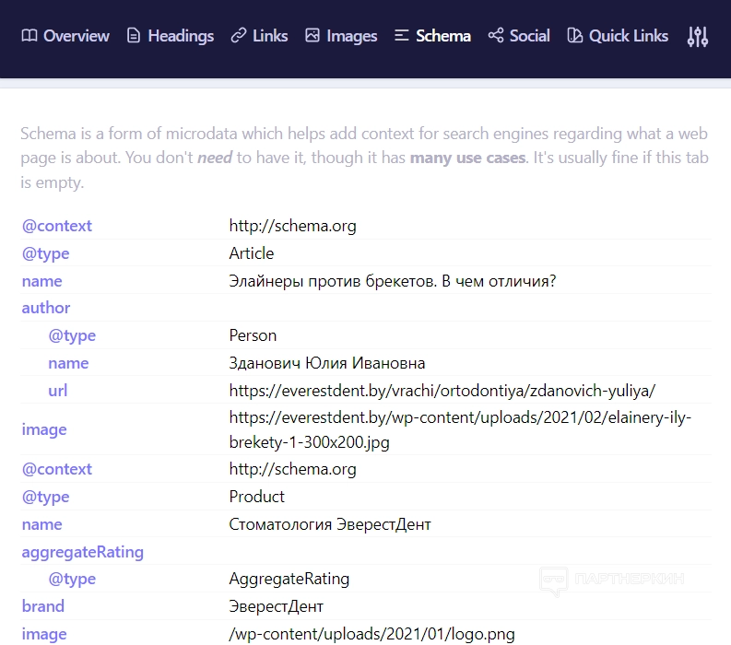Click the elainery-ily-brekety image URL
Screen dimensions: 731x645
point(459,429)
